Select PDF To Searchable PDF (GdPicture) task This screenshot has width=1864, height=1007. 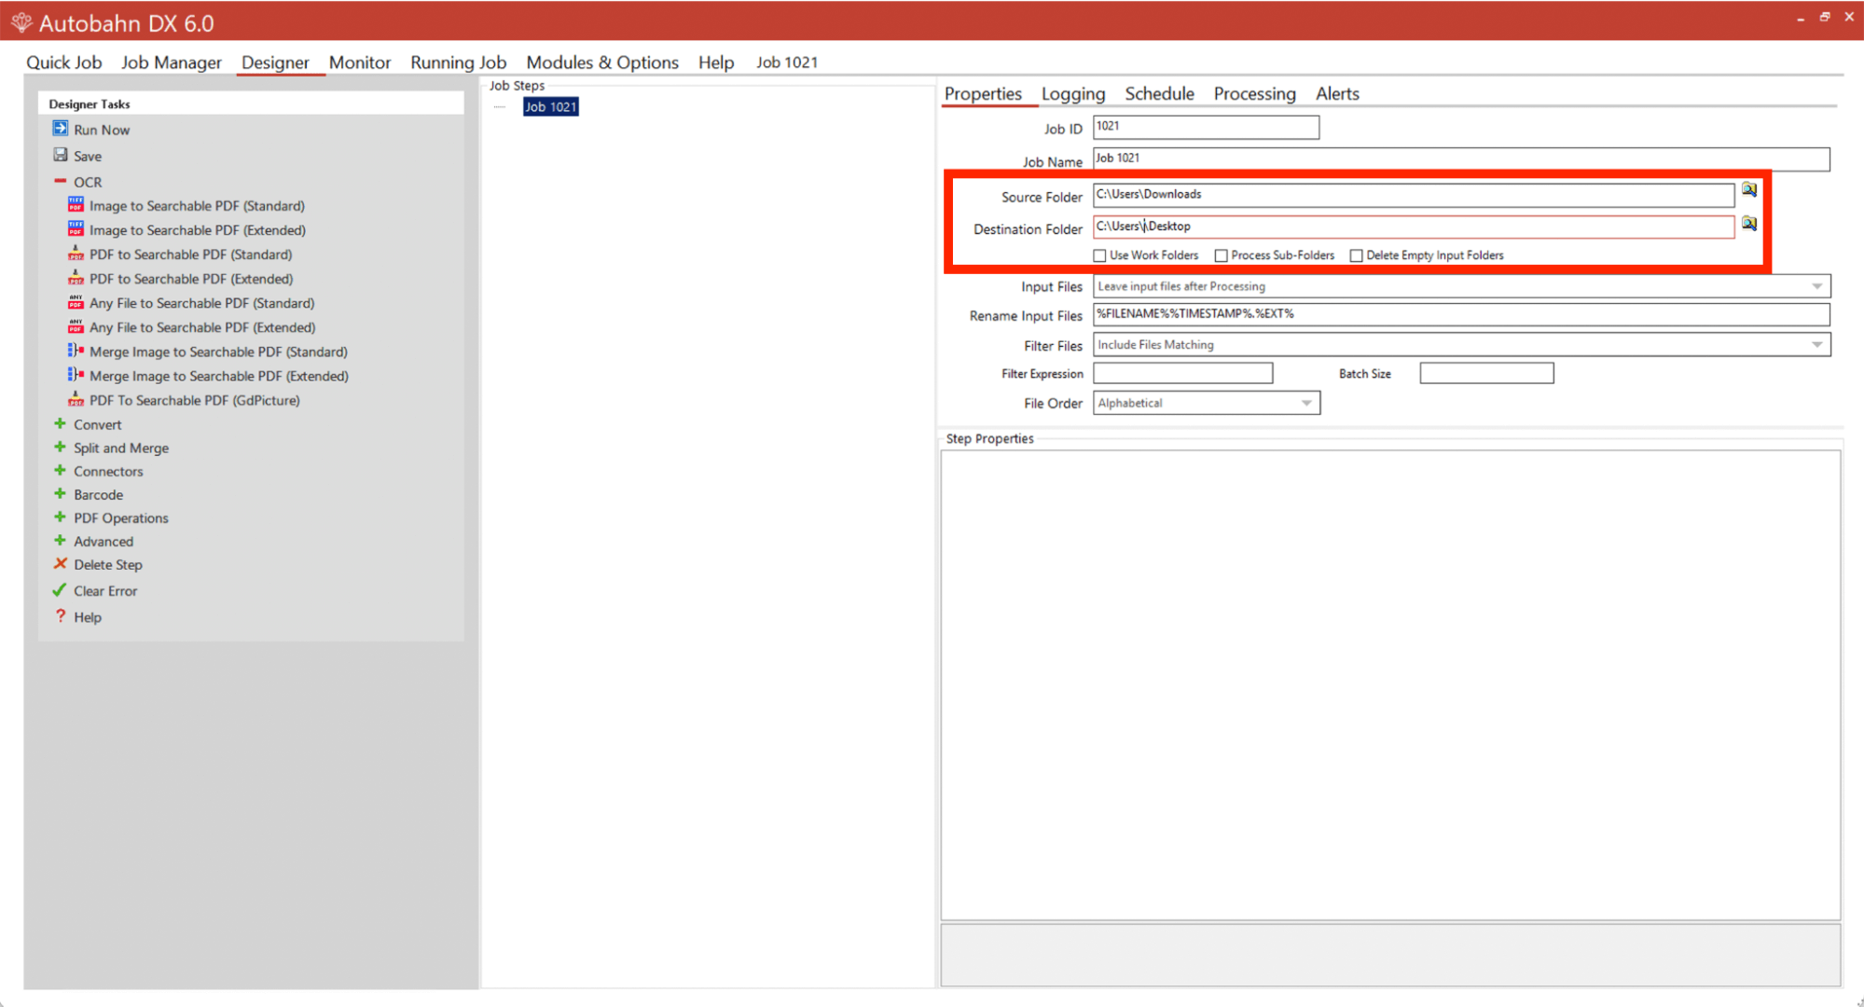(194, 399)
